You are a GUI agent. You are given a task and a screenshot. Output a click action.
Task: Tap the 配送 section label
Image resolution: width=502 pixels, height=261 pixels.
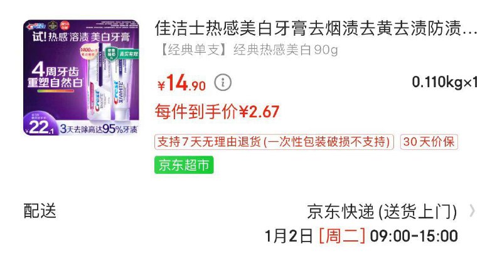click(40, 211)
